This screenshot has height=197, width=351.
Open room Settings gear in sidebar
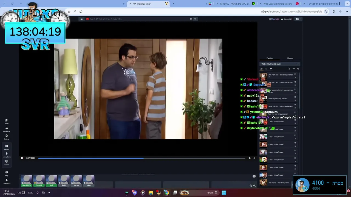[x=7, y=137]
